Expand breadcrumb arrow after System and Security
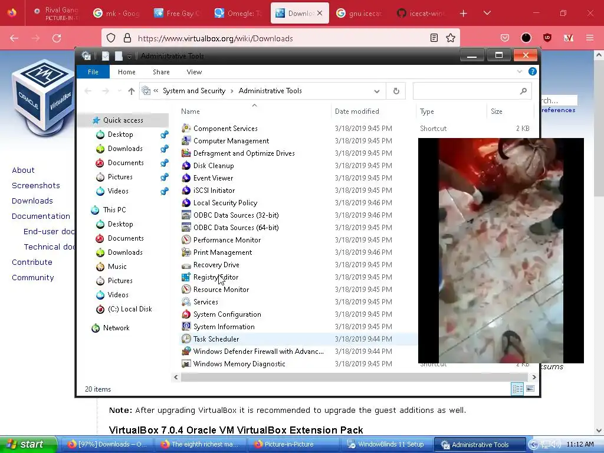604x453 pixels. pos(232,91)
